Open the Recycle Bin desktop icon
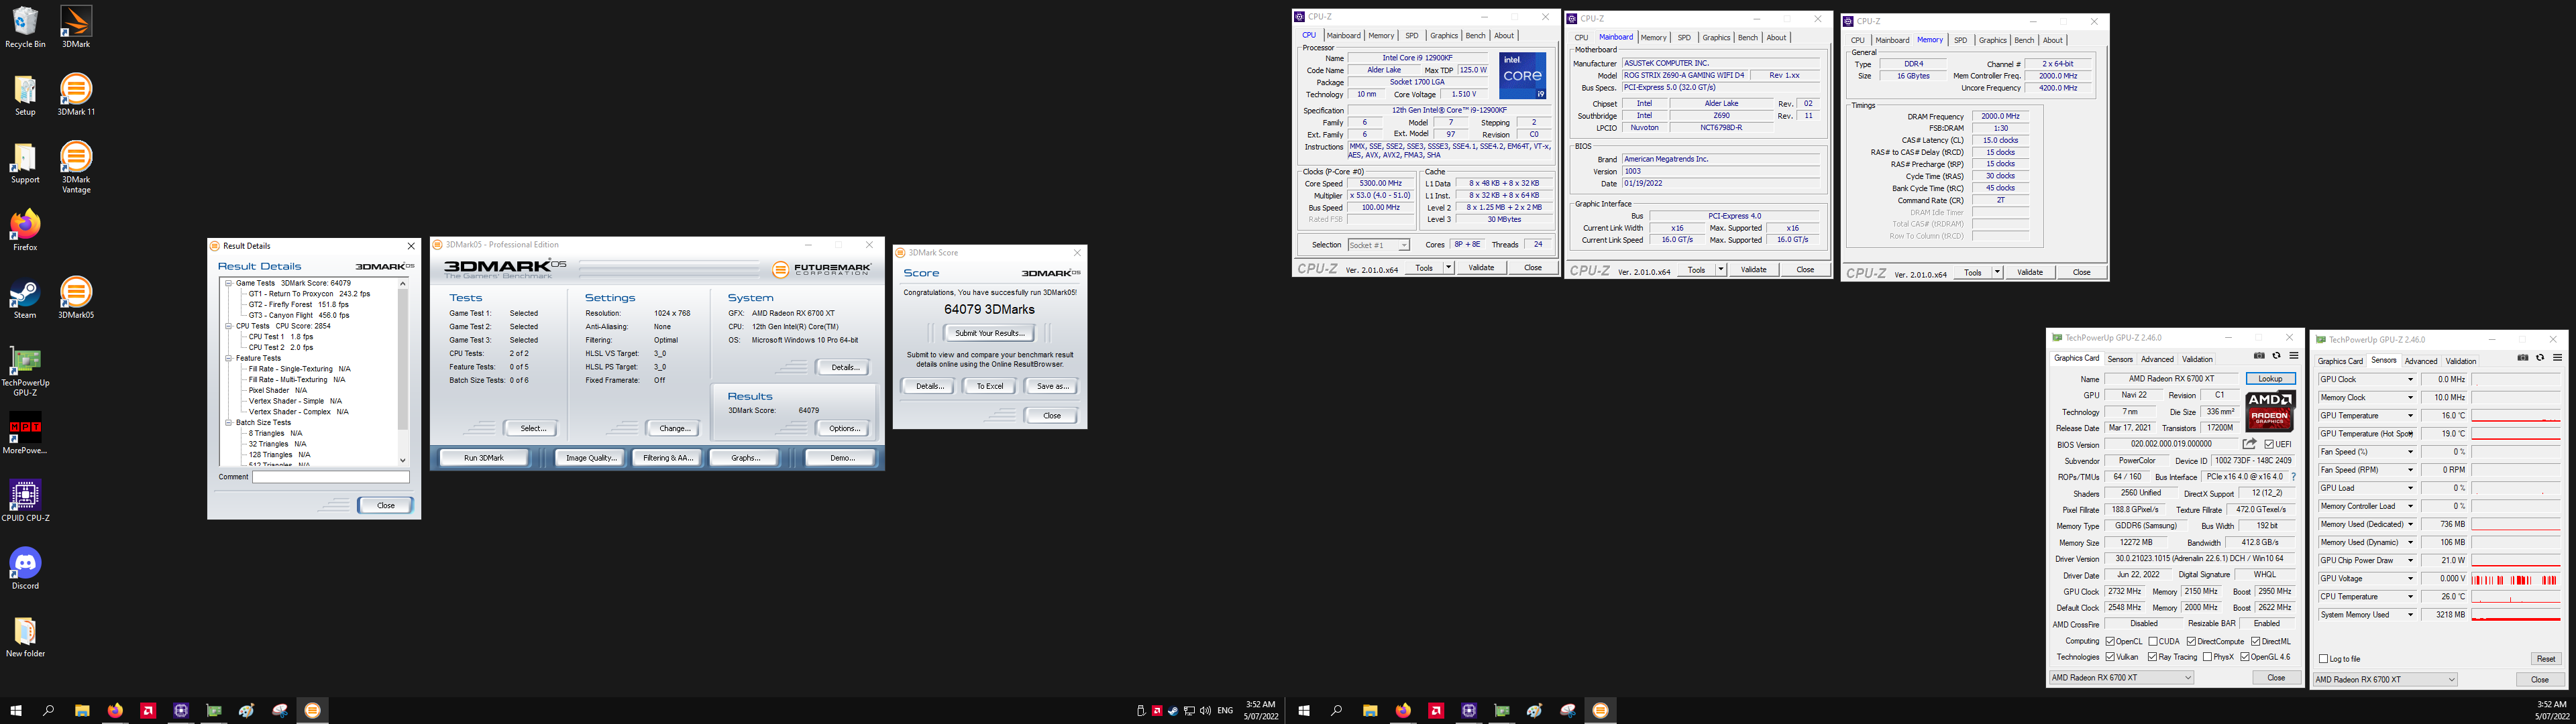The height and width of the screenshot is (724, 2576). [x=25, y=27]
